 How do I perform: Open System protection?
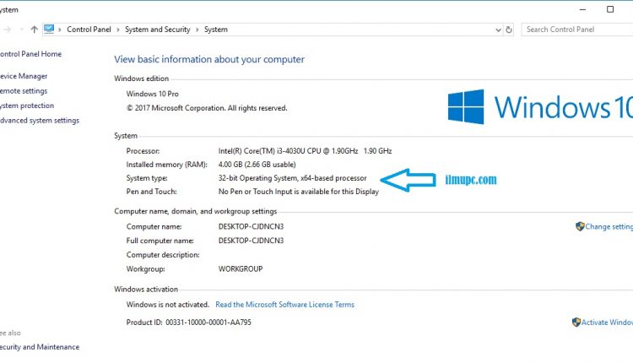point(27,106)
